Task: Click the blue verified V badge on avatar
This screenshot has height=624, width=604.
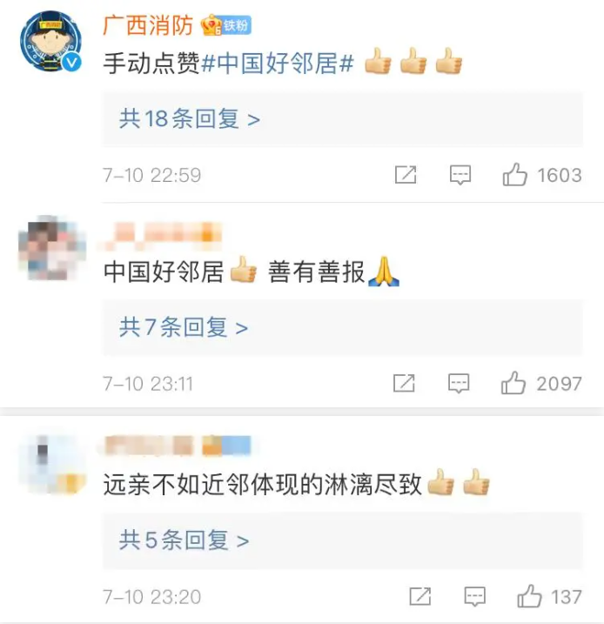Action: [72, 63]
